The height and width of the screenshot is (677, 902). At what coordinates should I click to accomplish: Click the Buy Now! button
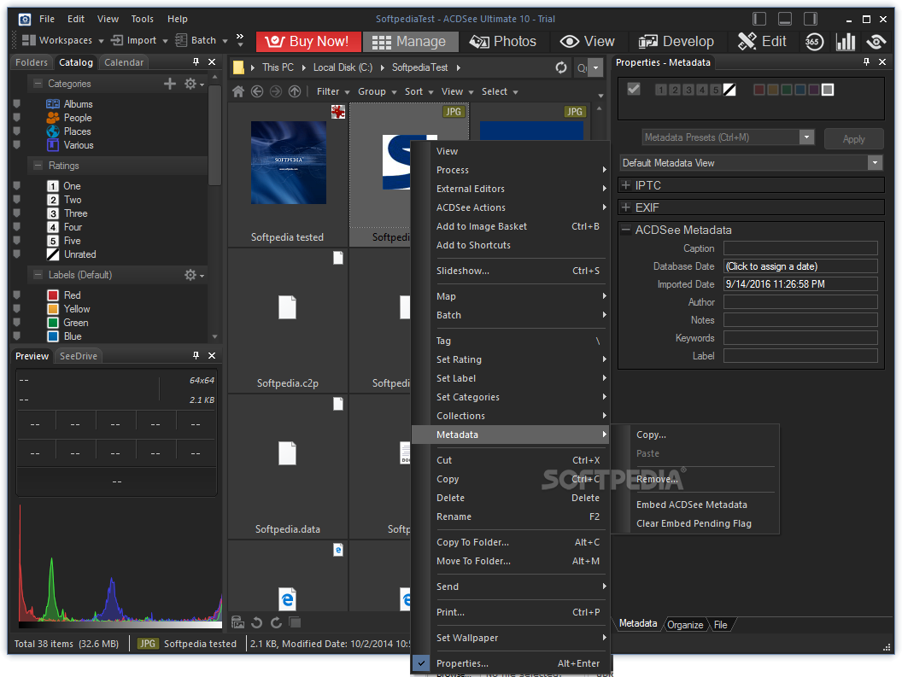pos(308,42)
